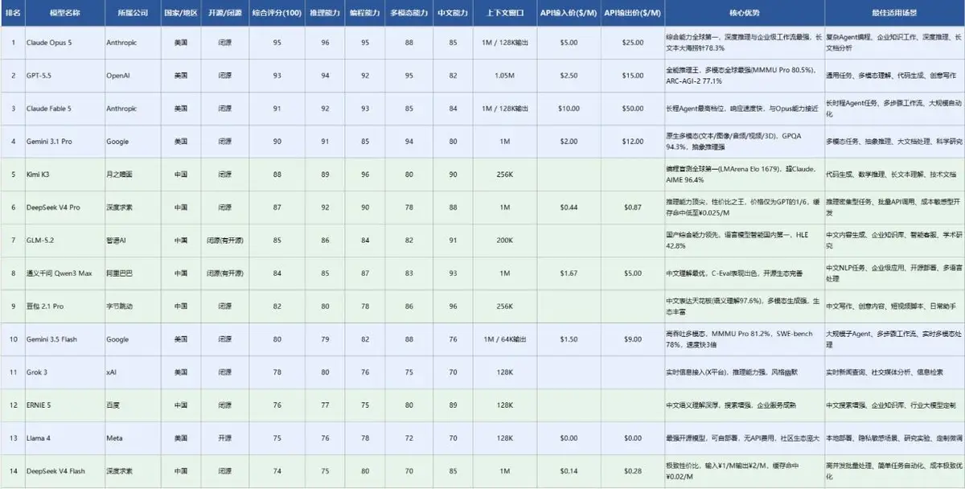This screenshot has width=965, height=489.
Task: Select the Gemini 3.5 Flash cell
Action: (64, 339)
